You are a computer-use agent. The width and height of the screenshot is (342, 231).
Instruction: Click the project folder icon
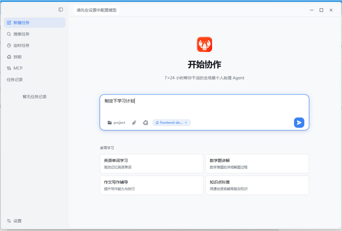point(110,123)
